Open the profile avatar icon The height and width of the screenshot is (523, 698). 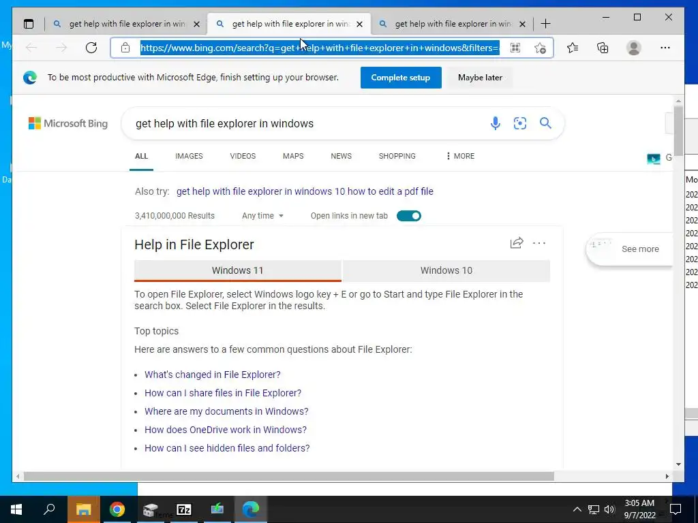click(x=633, y=48)
